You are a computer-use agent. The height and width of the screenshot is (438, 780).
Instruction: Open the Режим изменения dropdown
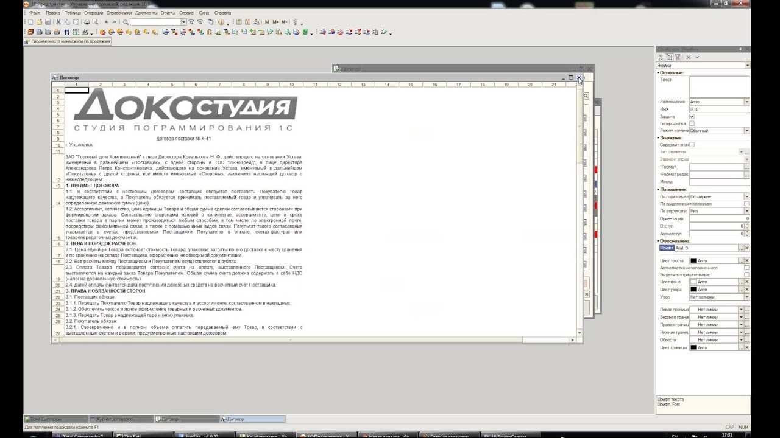747,130
